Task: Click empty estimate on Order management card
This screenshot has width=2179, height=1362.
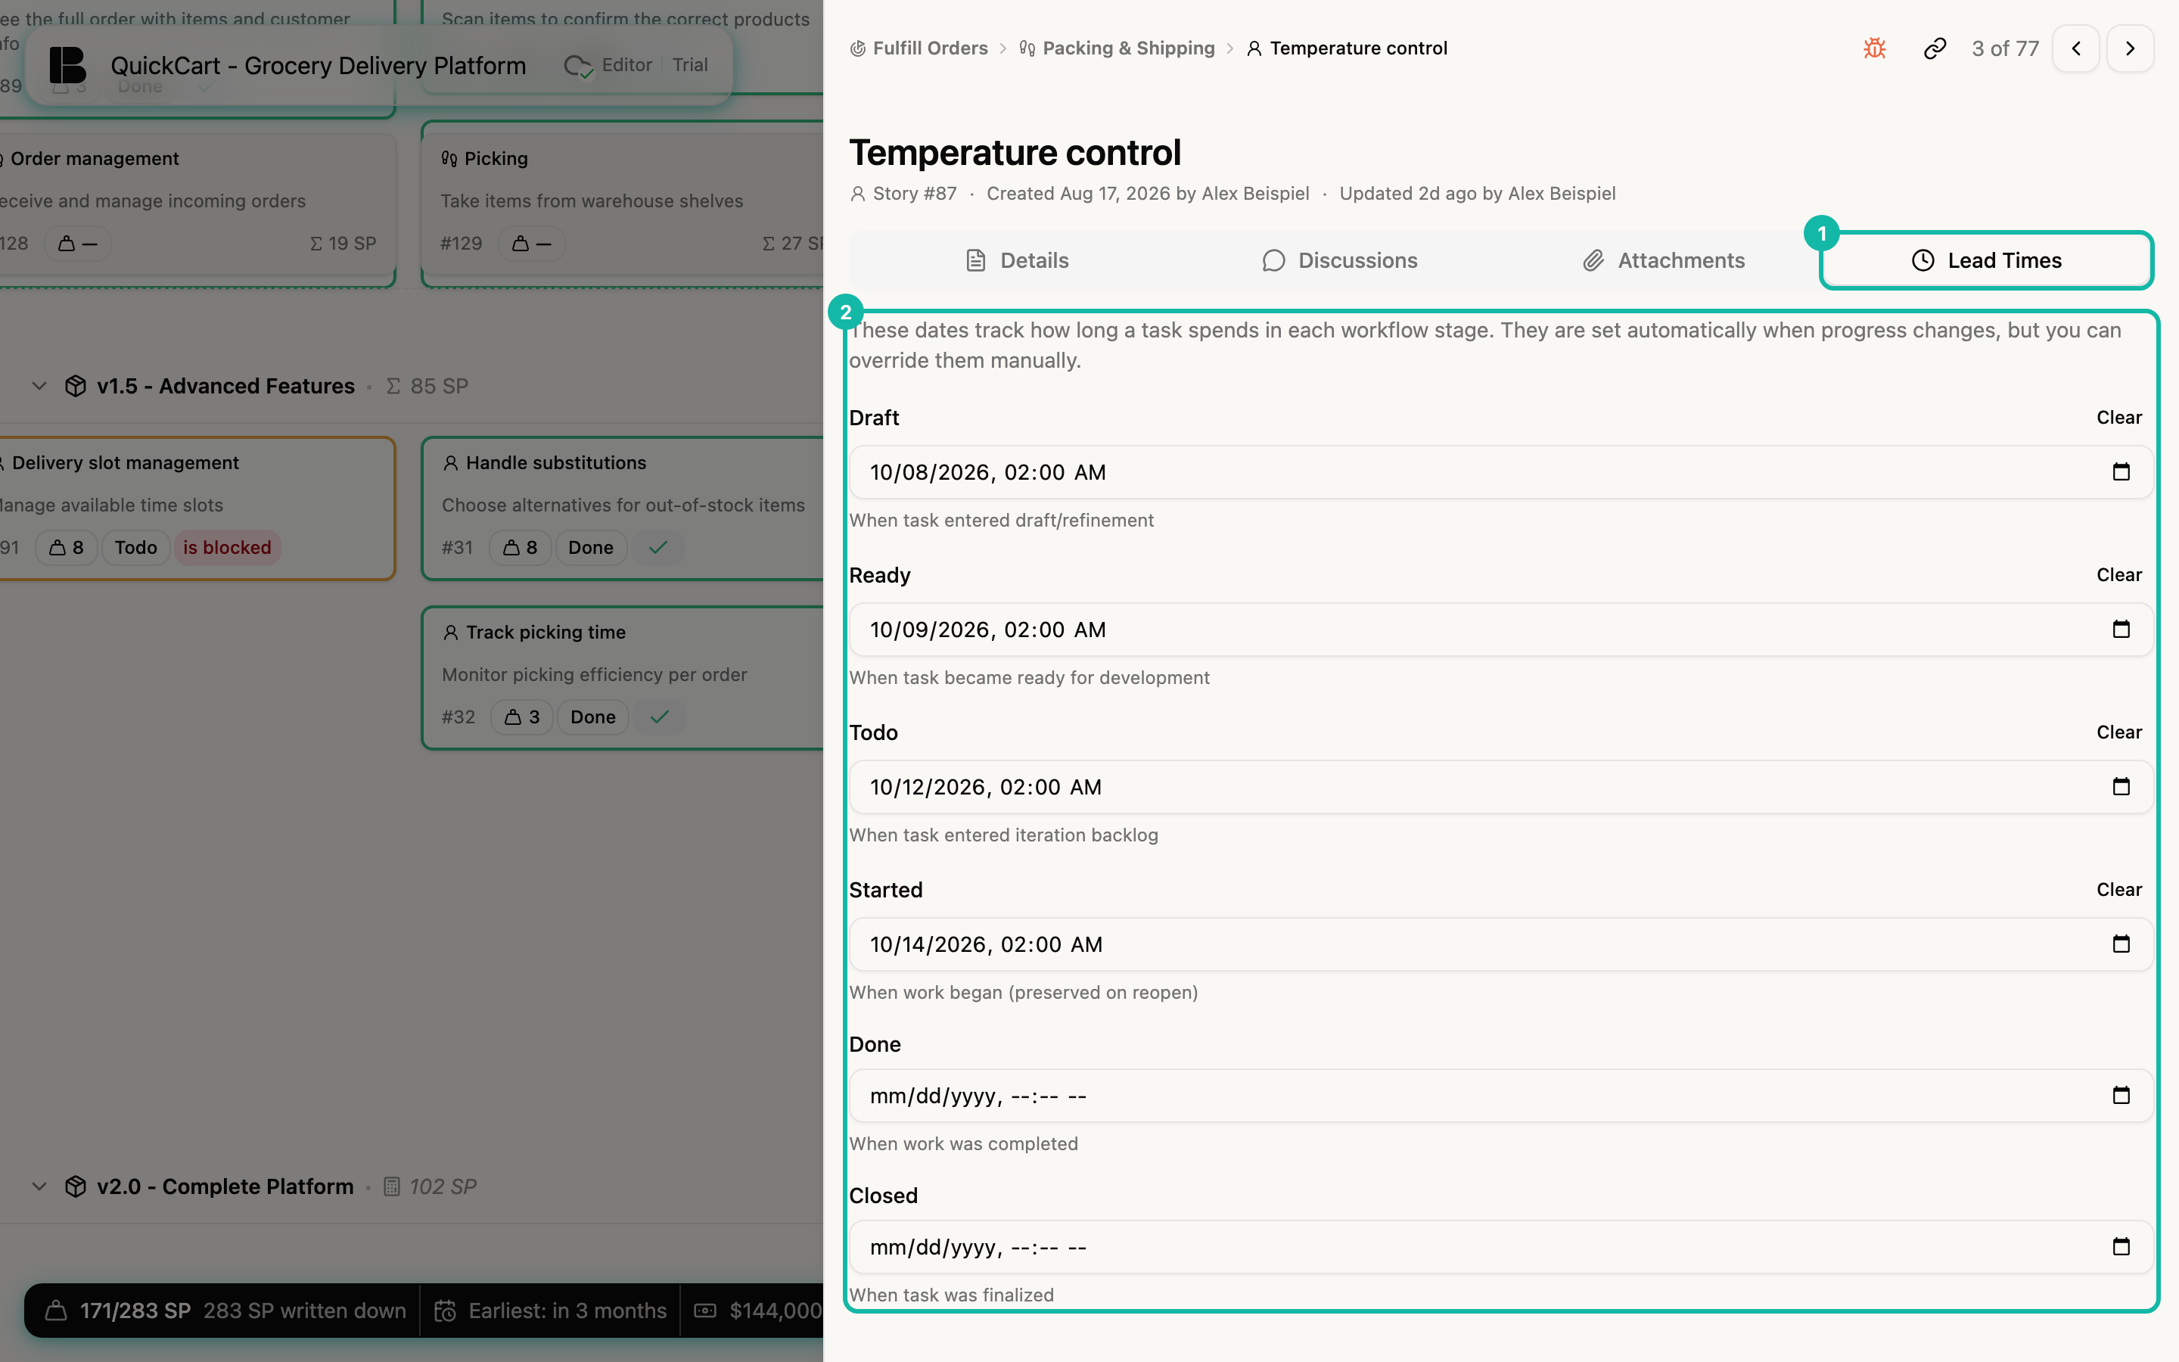Action: (x=77, y=243)
